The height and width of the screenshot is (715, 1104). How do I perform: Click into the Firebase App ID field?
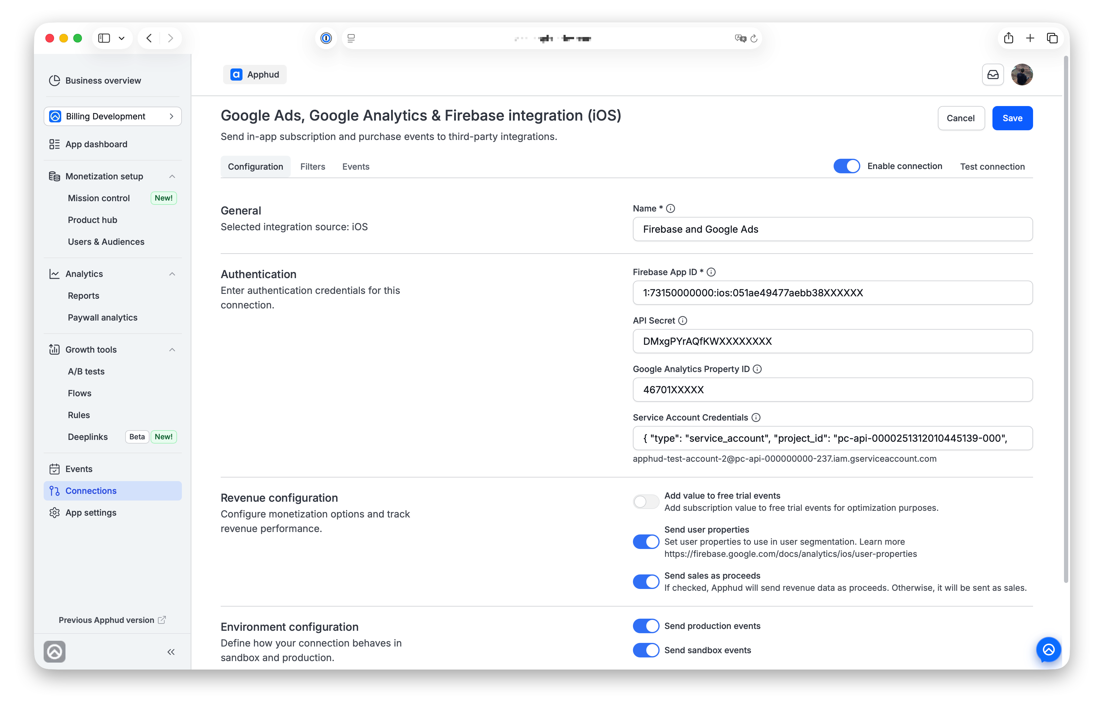833,293
